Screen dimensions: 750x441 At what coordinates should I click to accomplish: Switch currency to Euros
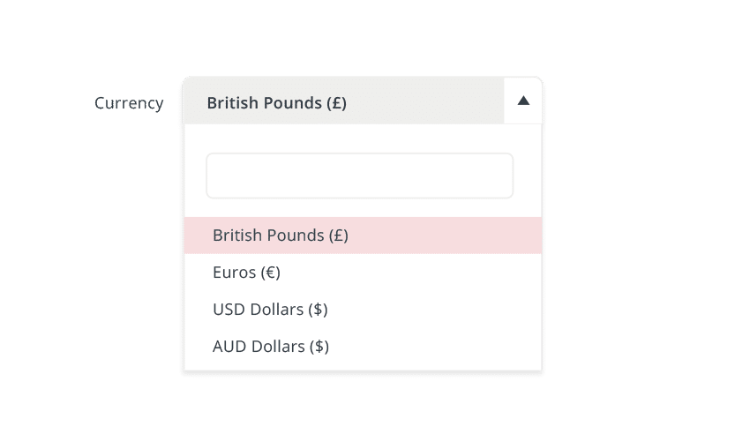(247, 273)
